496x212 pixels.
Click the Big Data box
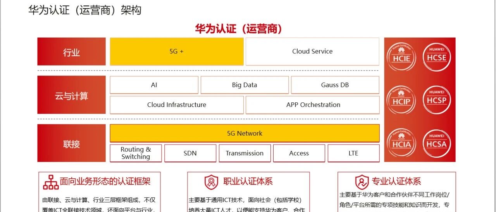tap(245, 85)
